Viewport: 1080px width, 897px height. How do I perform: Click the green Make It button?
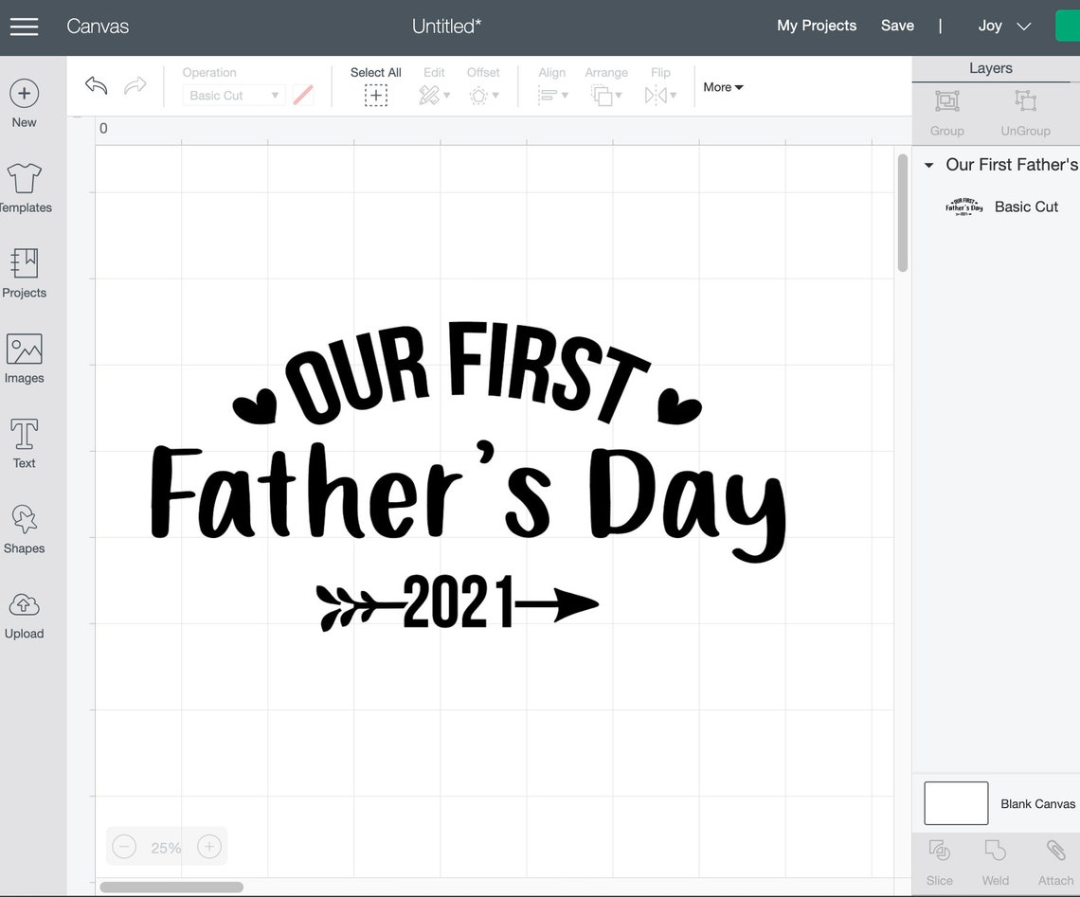point(1068,27)
